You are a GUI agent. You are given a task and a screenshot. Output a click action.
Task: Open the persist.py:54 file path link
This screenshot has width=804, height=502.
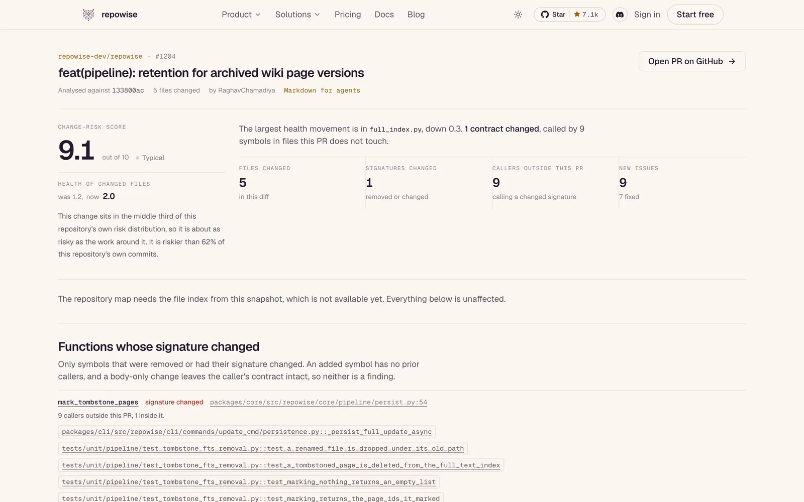319,402
